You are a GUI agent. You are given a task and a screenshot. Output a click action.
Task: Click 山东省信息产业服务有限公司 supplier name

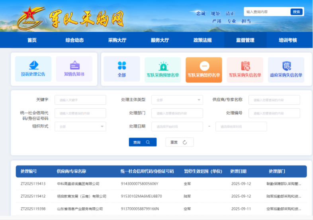[80, 209]
